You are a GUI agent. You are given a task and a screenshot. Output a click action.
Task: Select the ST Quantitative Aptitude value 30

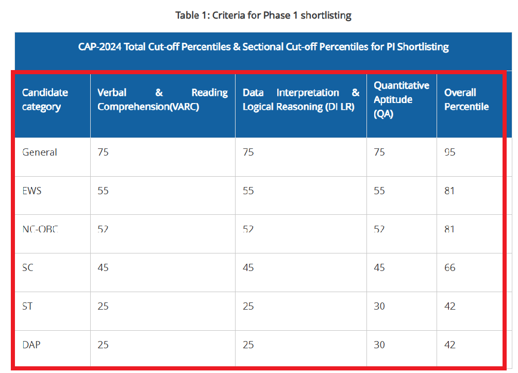379,307
